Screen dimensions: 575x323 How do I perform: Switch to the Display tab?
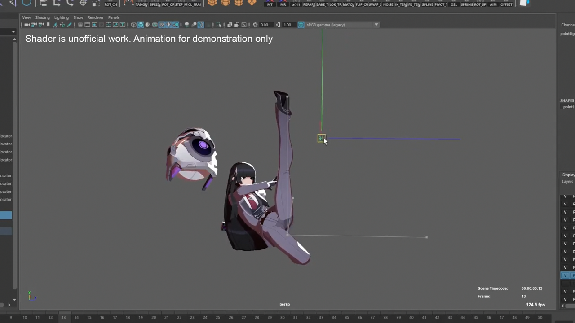568,175
